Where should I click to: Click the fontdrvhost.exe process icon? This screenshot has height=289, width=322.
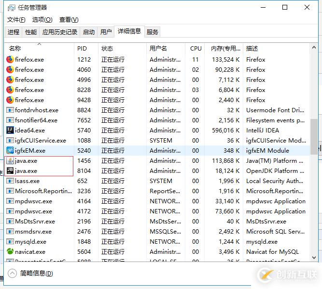pos(10,110)
